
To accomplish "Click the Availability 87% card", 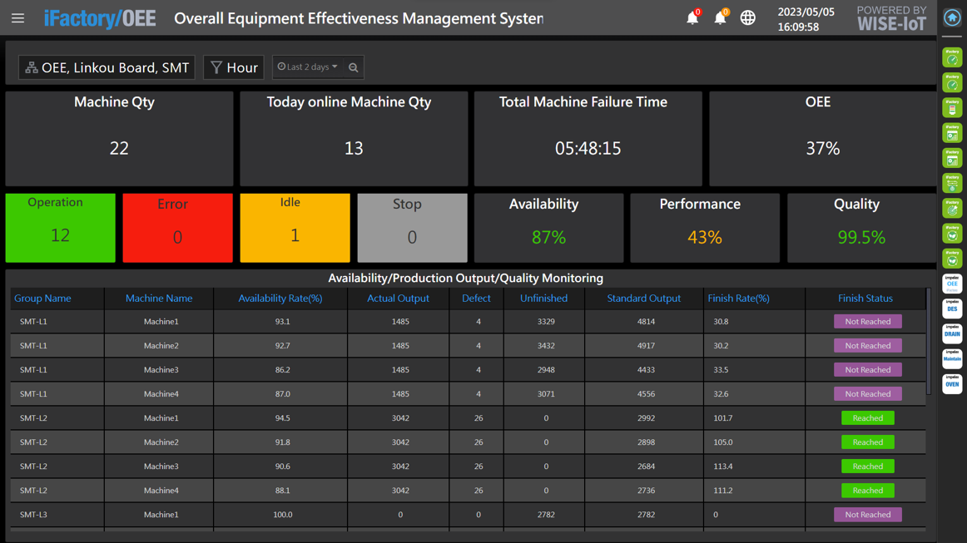I will point(549,228).
